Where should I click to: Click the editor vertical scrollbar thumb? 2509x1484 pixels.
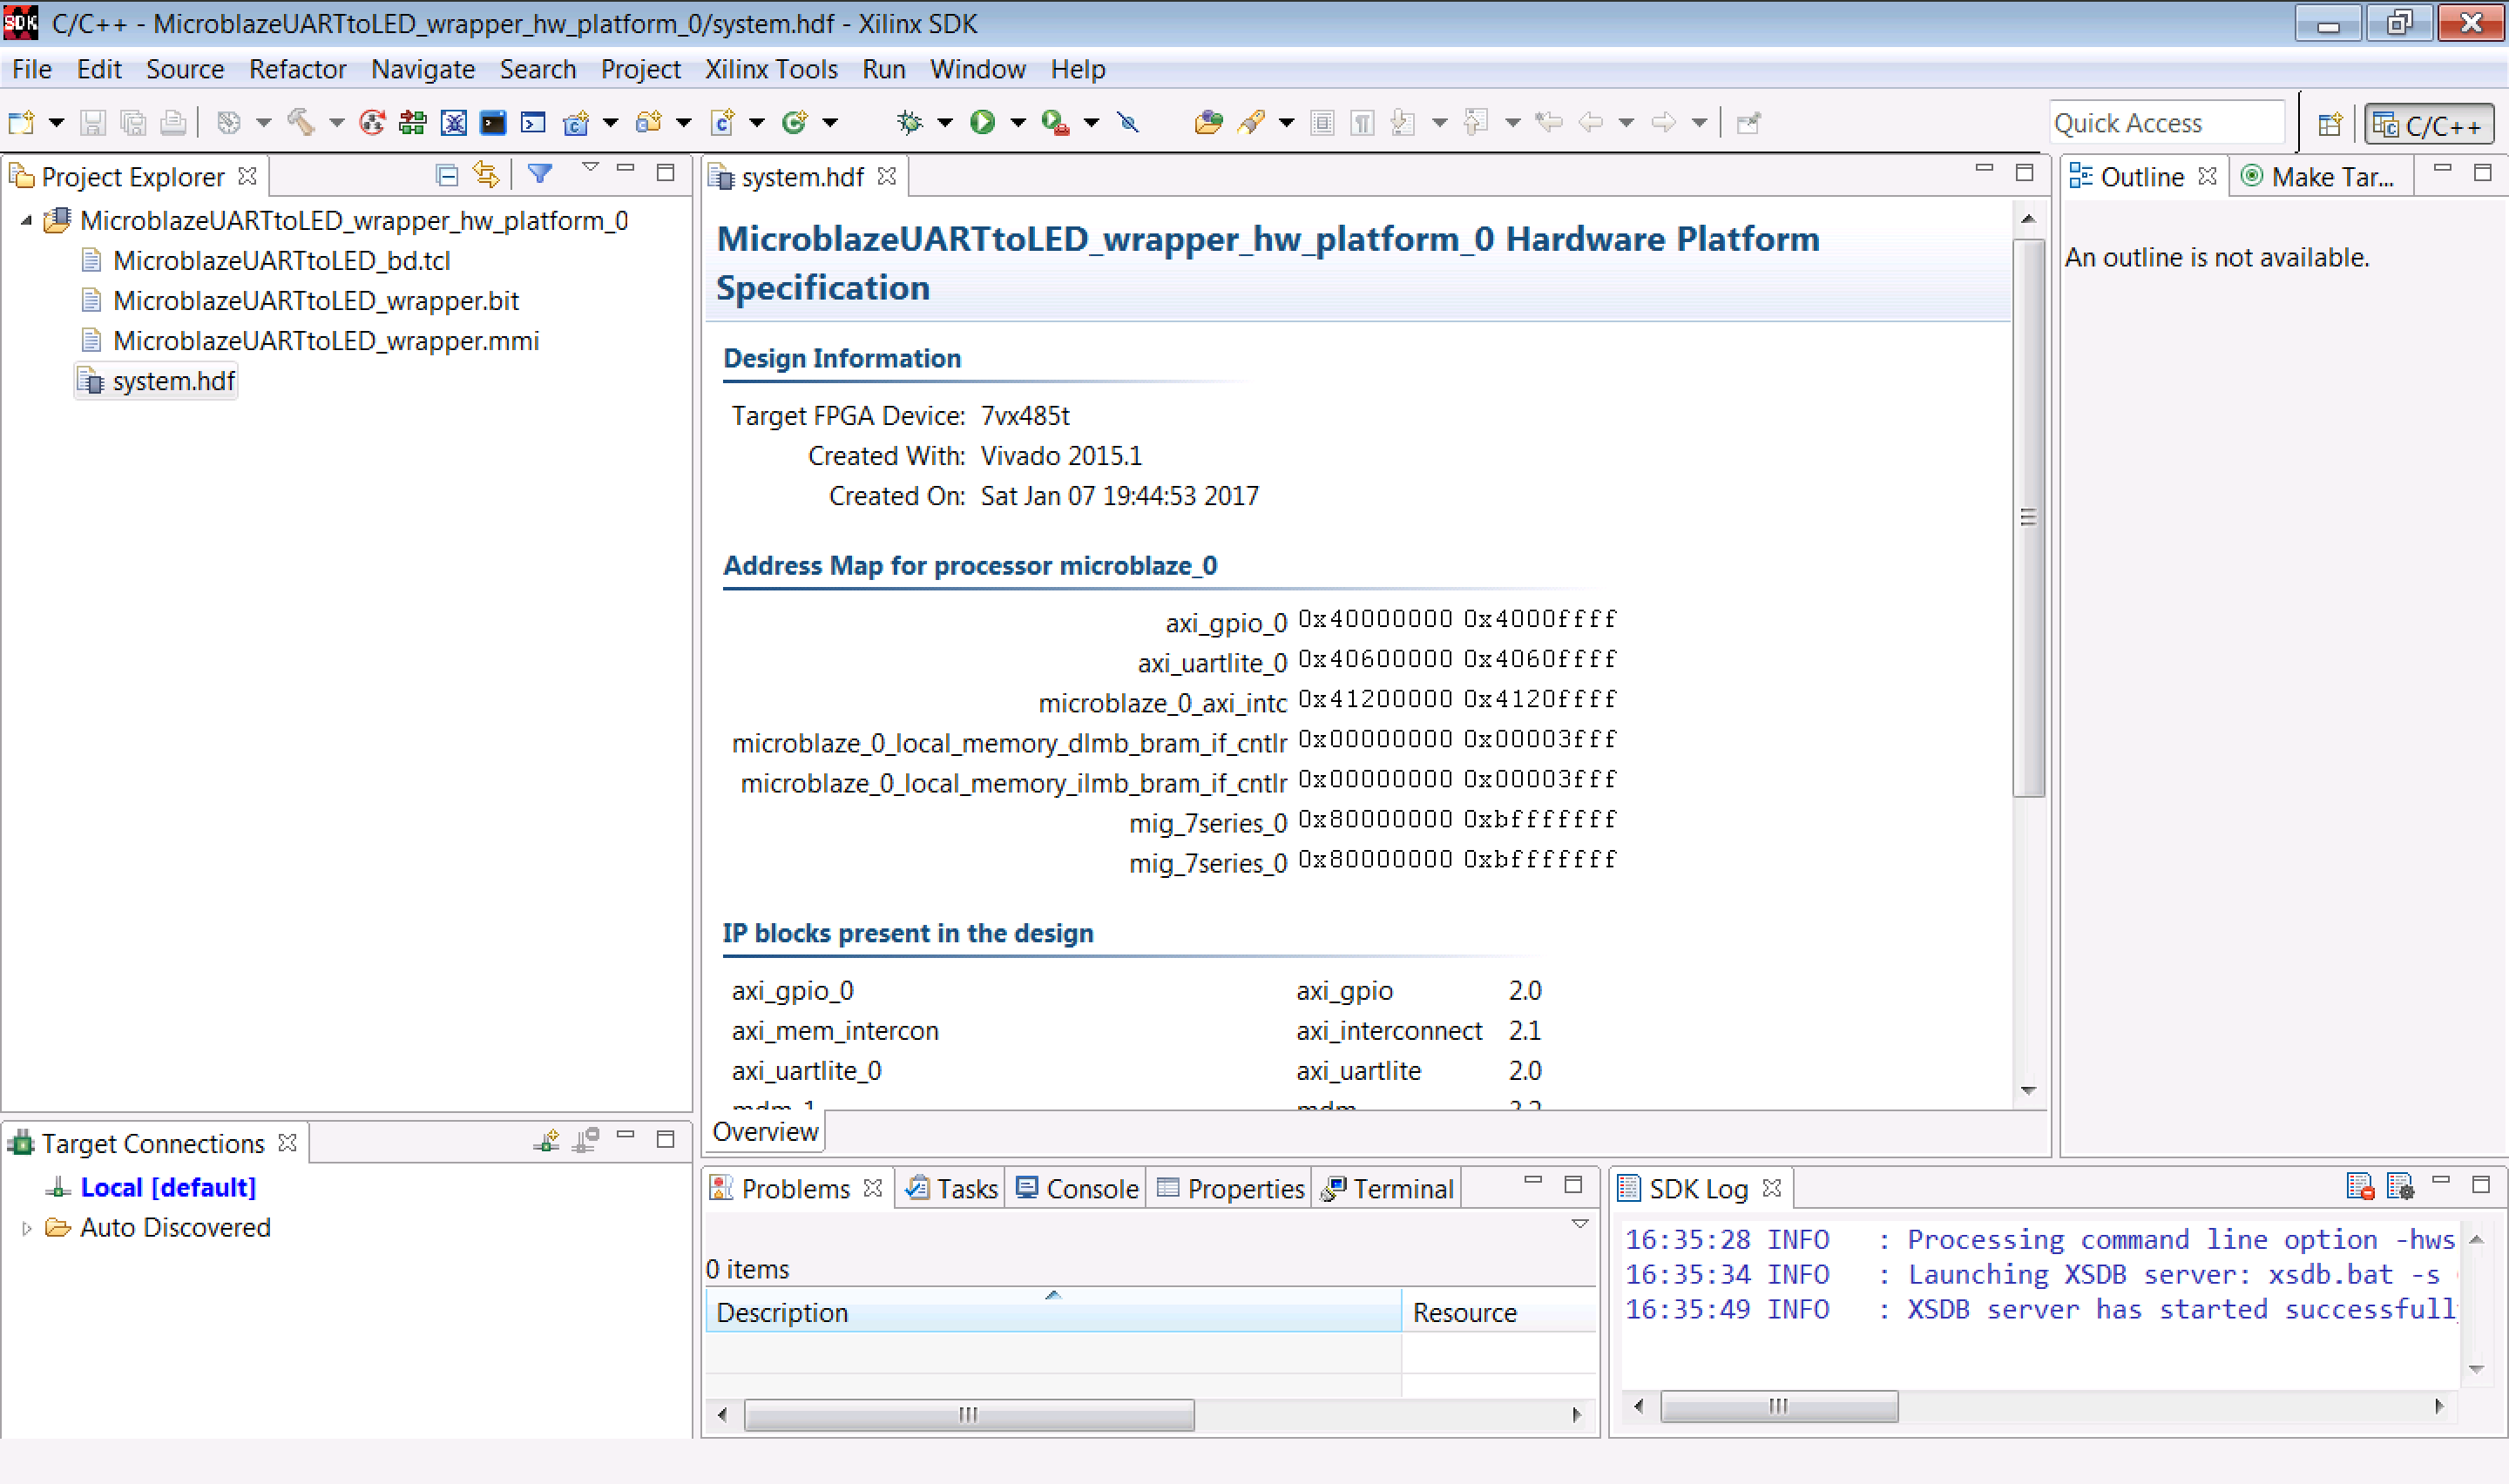pyautogui.click(x=2028, y=518)
